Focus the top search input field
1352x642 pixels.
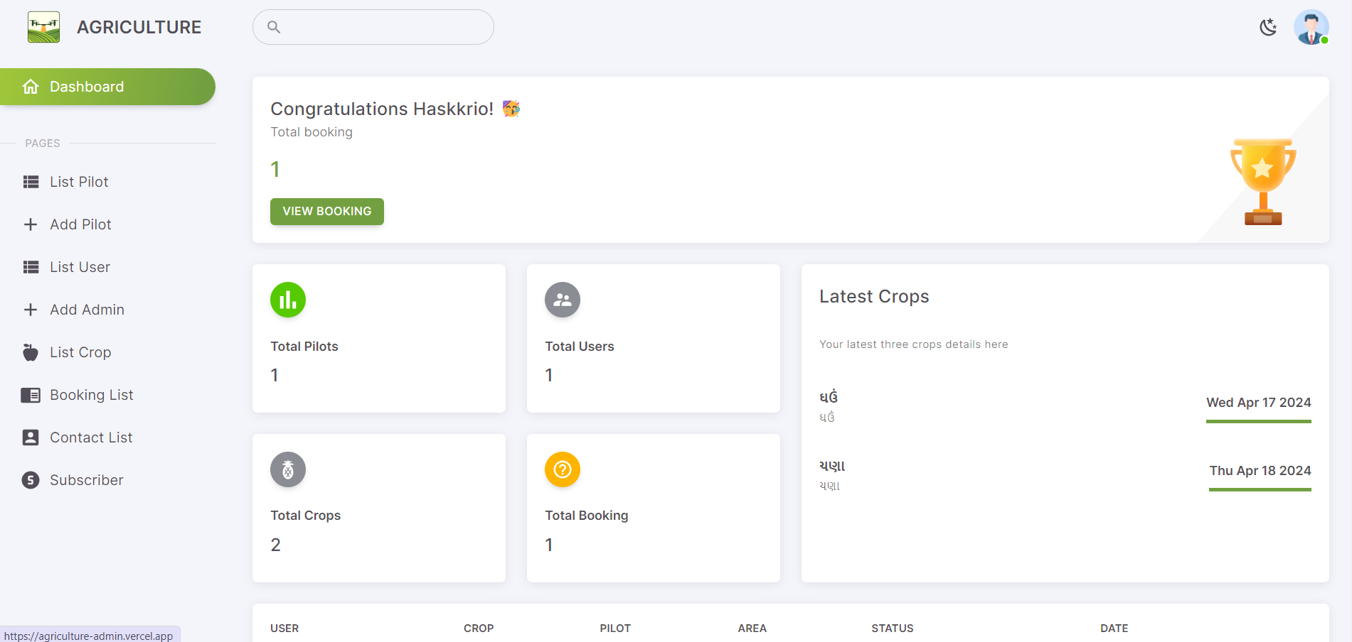coord(373,27)
